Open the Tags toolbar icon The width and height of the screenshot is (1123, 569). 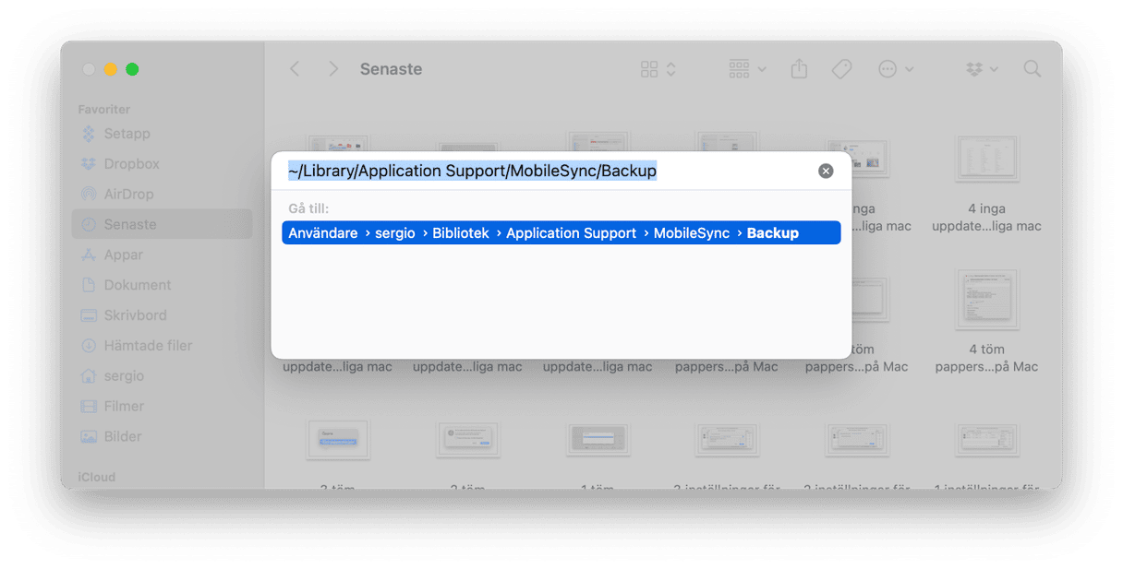coord(841,69)
